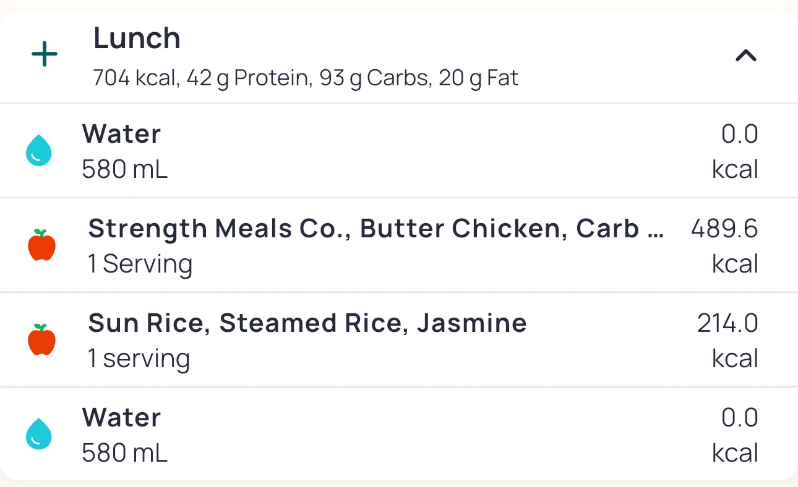Click the water drop icon above Butter Chicken
The width and height of the screenshot is (798, 487).
(x=39, y=151)
